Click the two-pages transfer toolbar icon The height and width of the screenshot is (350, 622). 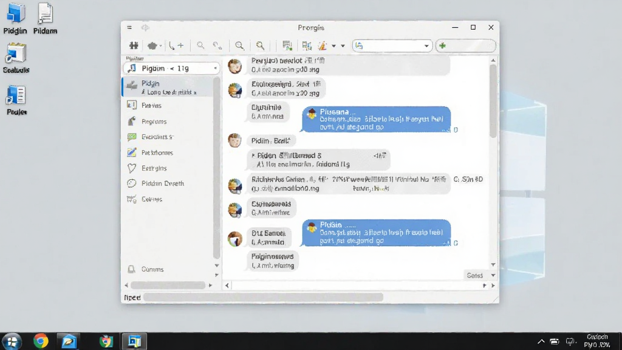tap(307, 46)
